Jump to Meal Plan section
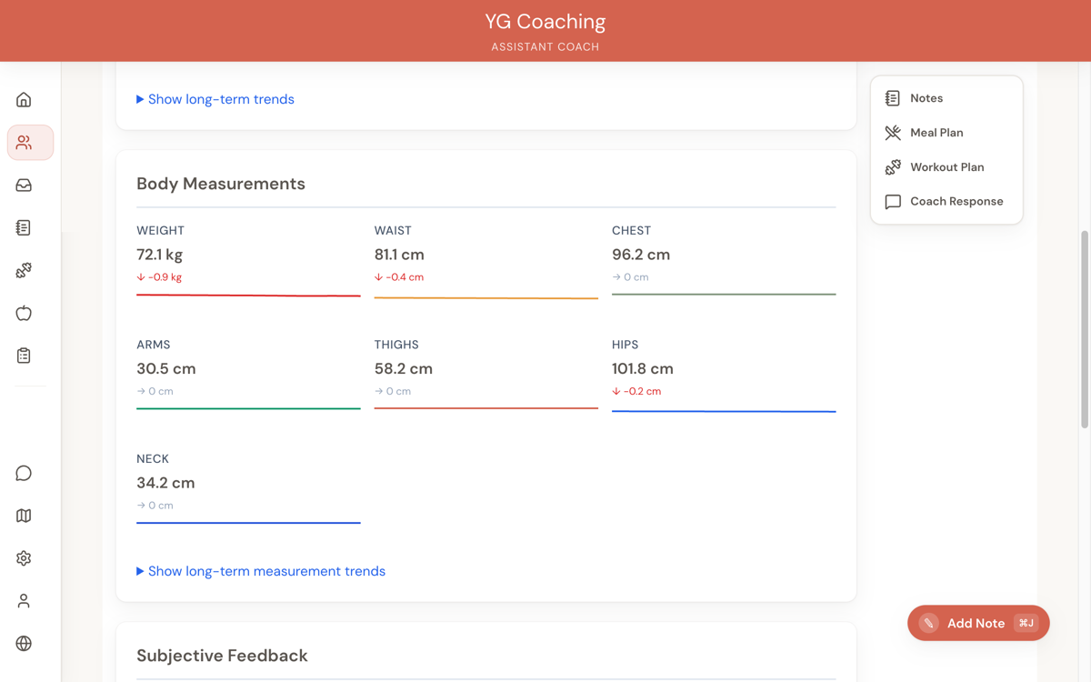This screenshot has width=1091, height=682. [x=936, y=133]
